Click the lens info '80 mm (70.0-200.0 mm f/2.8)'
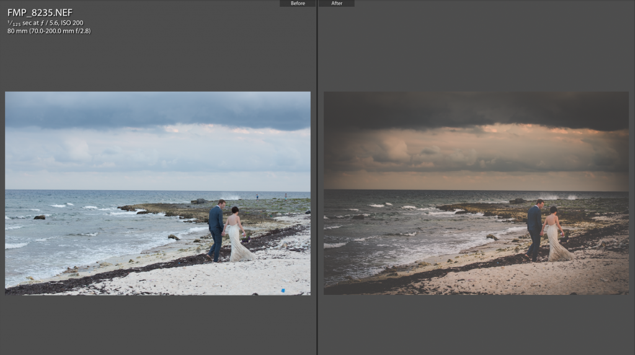This screenshot has height=355, width=635. click(x=49, y=31)
